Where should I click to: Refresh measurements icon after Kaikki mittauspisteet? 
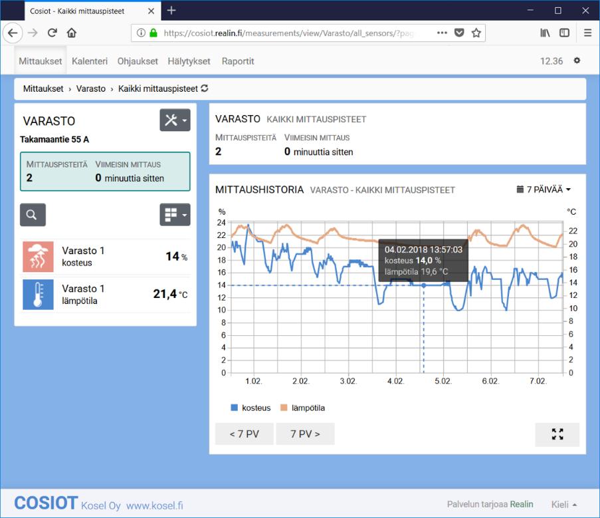point(205,88)
